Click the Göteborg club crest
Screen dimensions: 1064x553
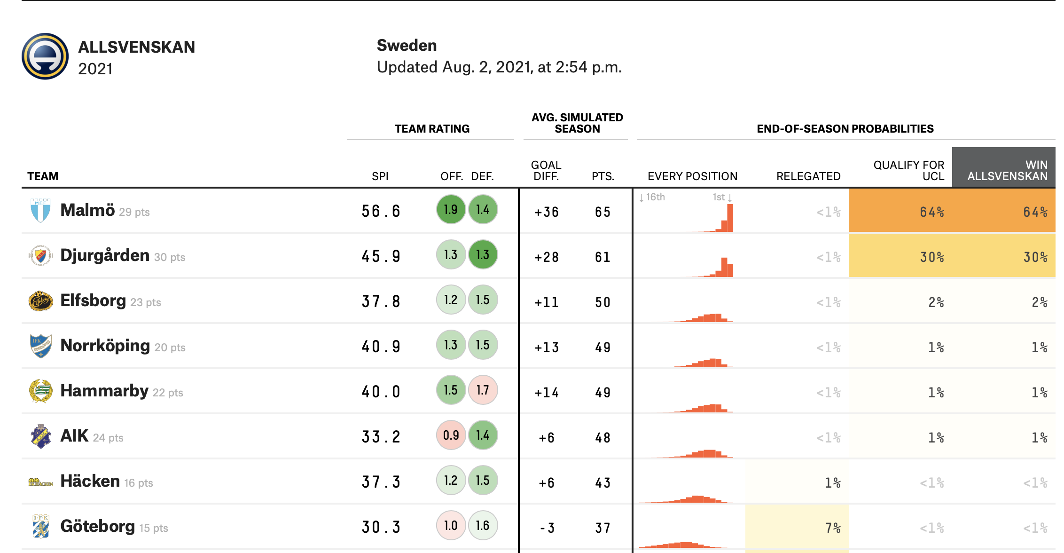click(x=40, y=526)
